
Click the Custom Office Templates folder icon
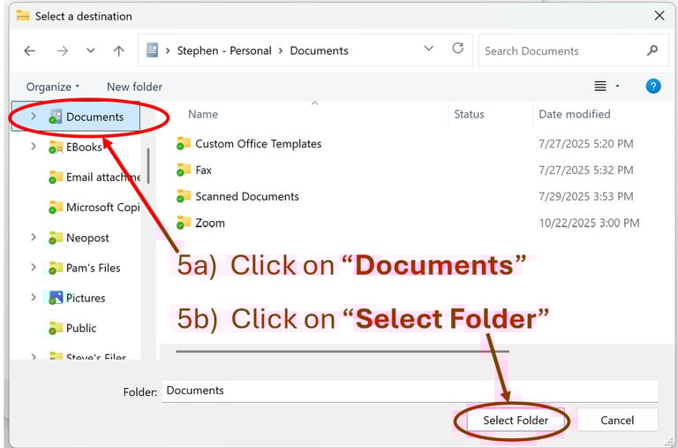click(184, 143)
